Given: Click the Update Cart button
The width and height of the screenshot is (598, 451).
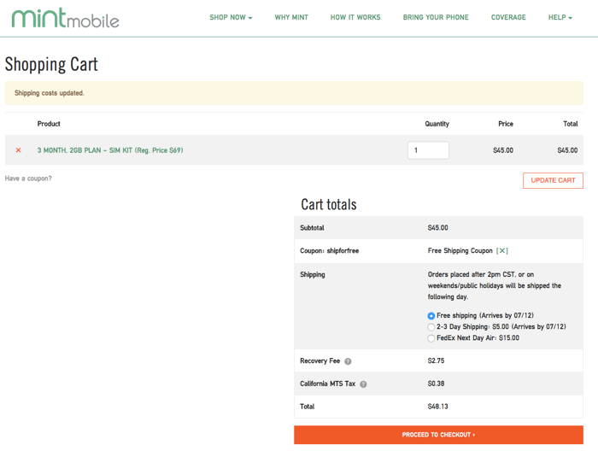Looking at the screenshot, I should 553,180.
